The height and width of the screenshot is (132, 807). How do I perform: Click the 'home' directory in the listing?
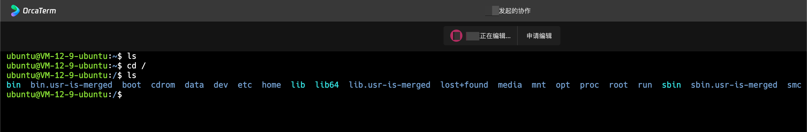[271, 85]
